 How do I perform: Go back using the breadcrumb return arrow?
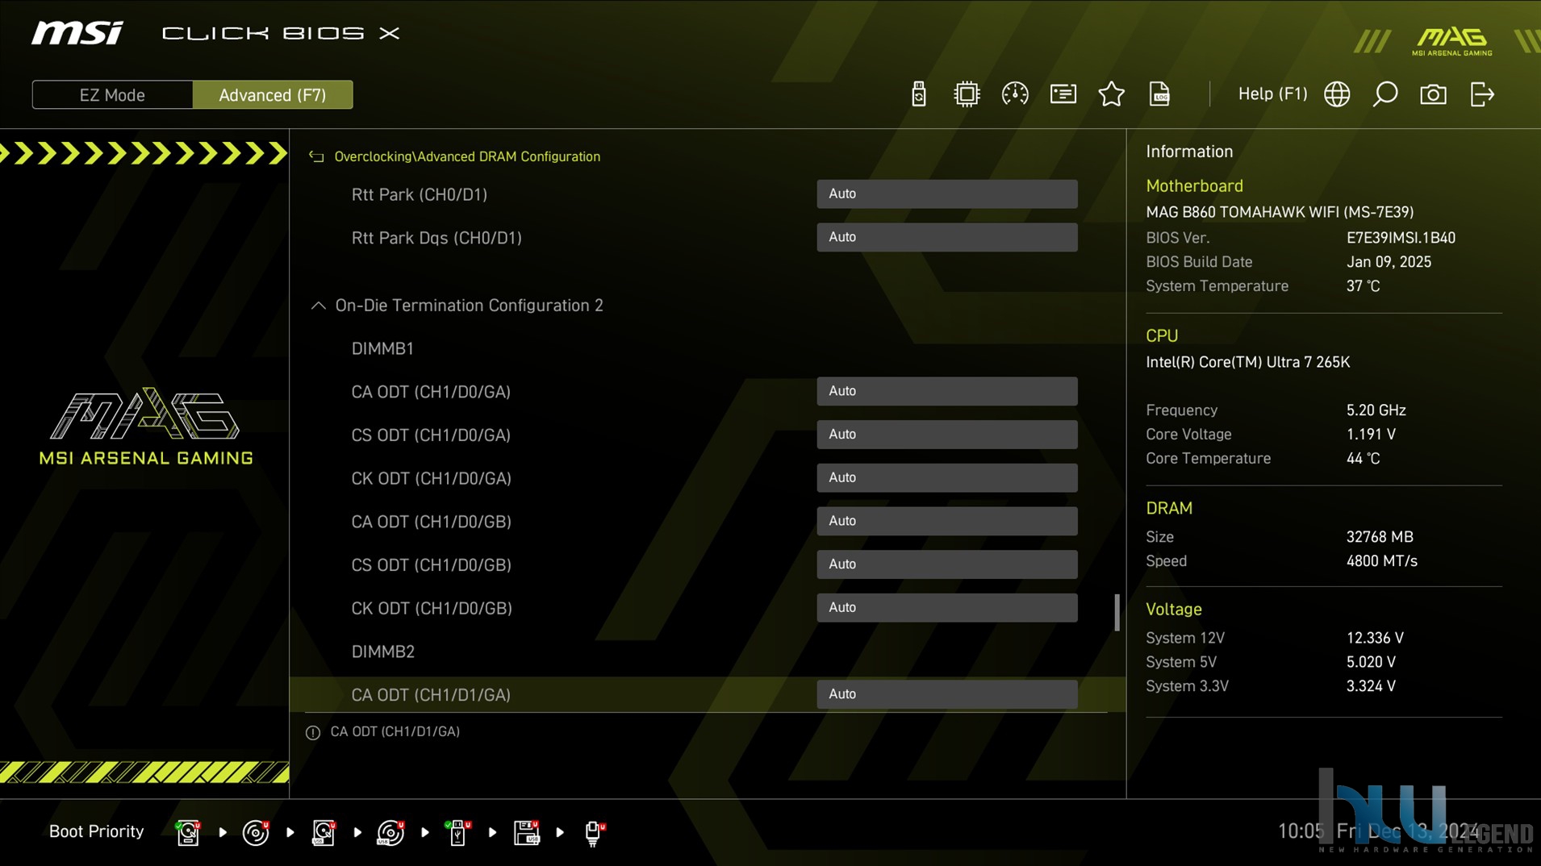(x=316, y=156)
